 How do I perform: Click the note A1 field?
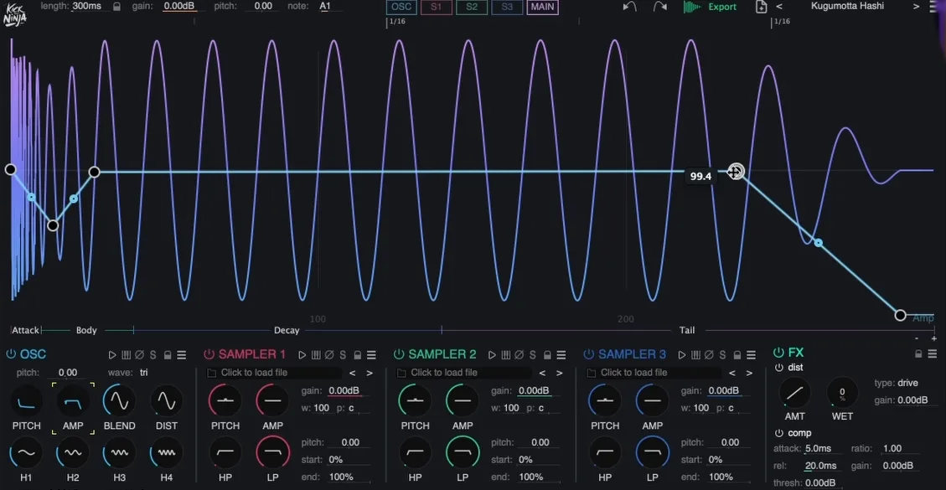pyautogui.click(x=325, y=6)
